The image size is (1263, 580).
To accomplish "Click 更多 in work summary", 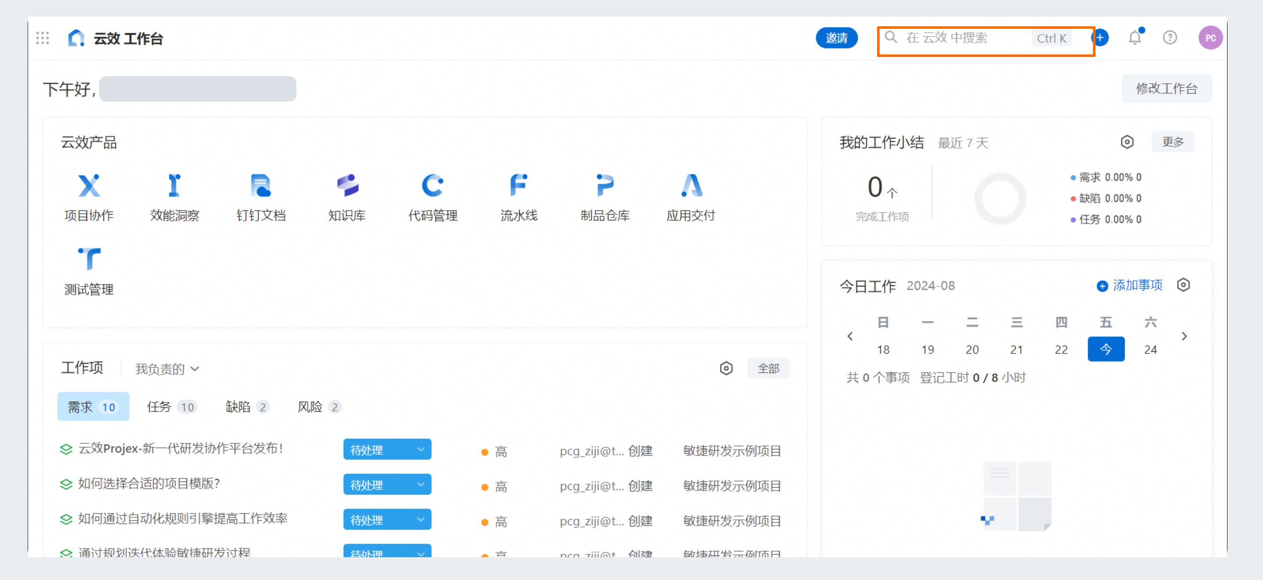I will point(1173,142).
